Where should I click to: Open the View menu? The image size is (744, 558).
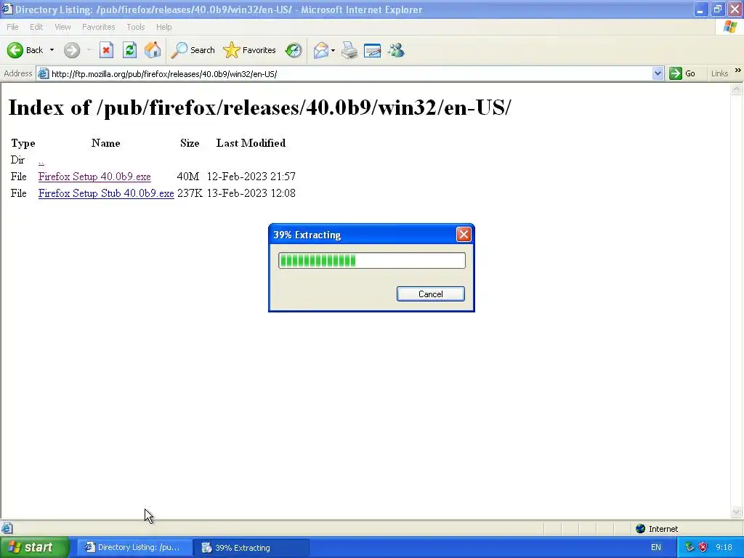pos(62,27)
